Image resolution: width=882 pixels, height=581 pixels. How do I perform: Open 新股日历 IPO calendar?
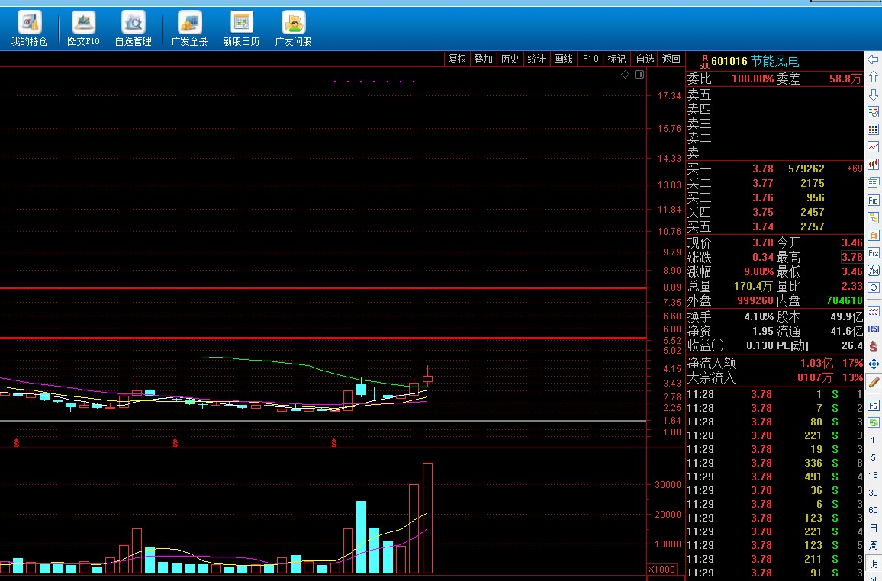point(241,28)
